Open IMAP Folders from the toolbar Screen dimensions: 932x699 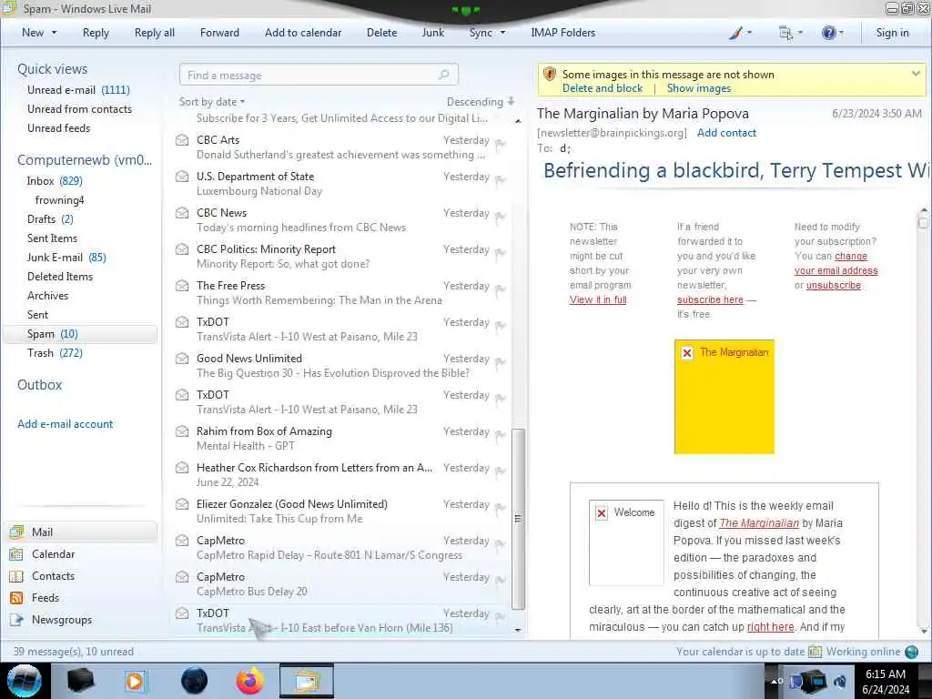562,33
